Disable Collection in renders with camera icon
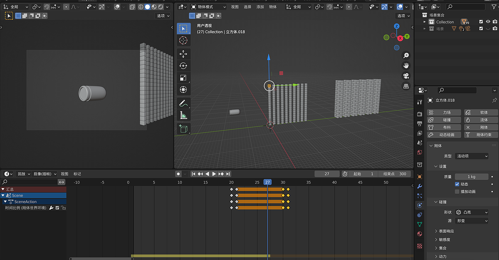499x260 pixels. [x=495, y=22]
